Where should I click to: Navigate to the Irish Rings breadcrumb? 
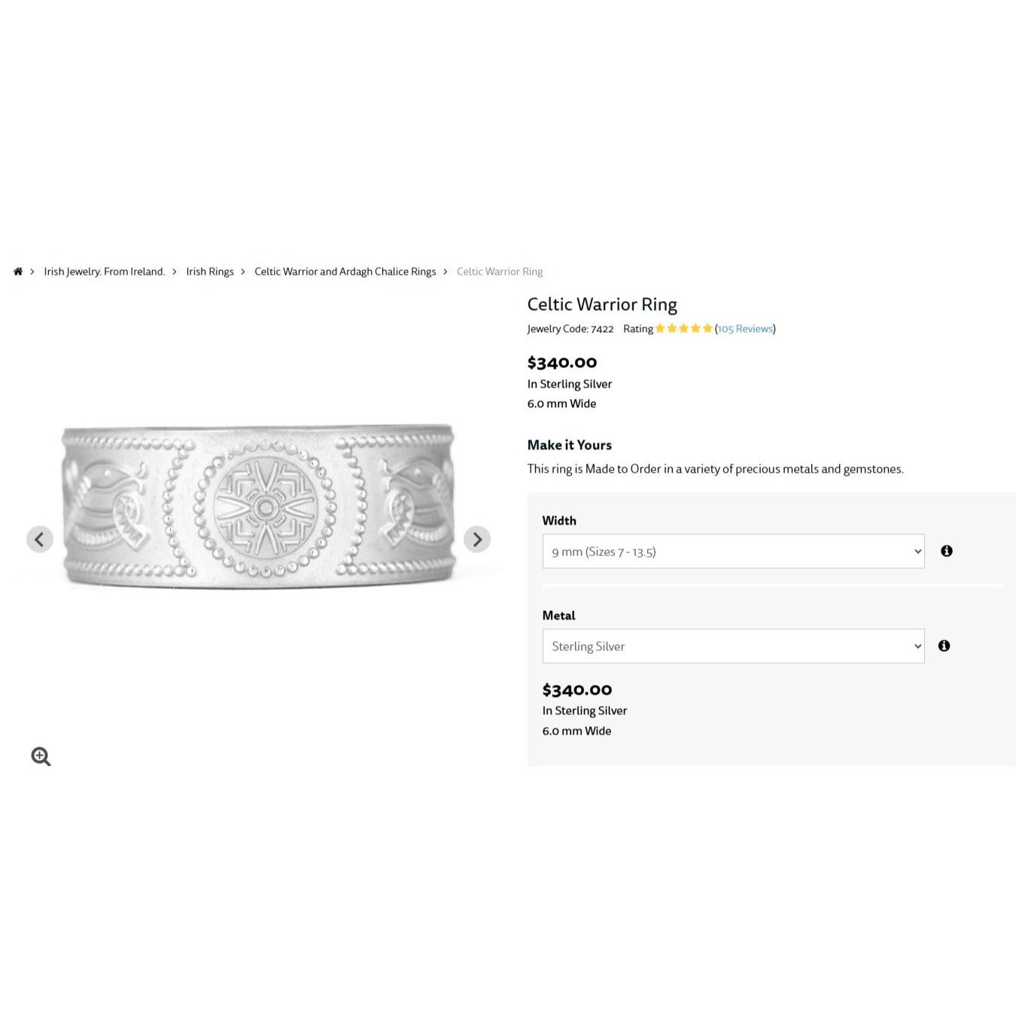[210, 272]
